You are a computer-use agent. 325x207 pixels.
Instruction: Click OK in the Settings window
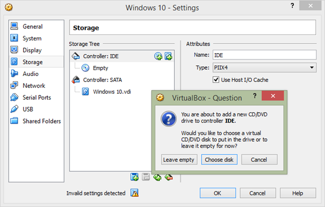click(x=218, y=193)
